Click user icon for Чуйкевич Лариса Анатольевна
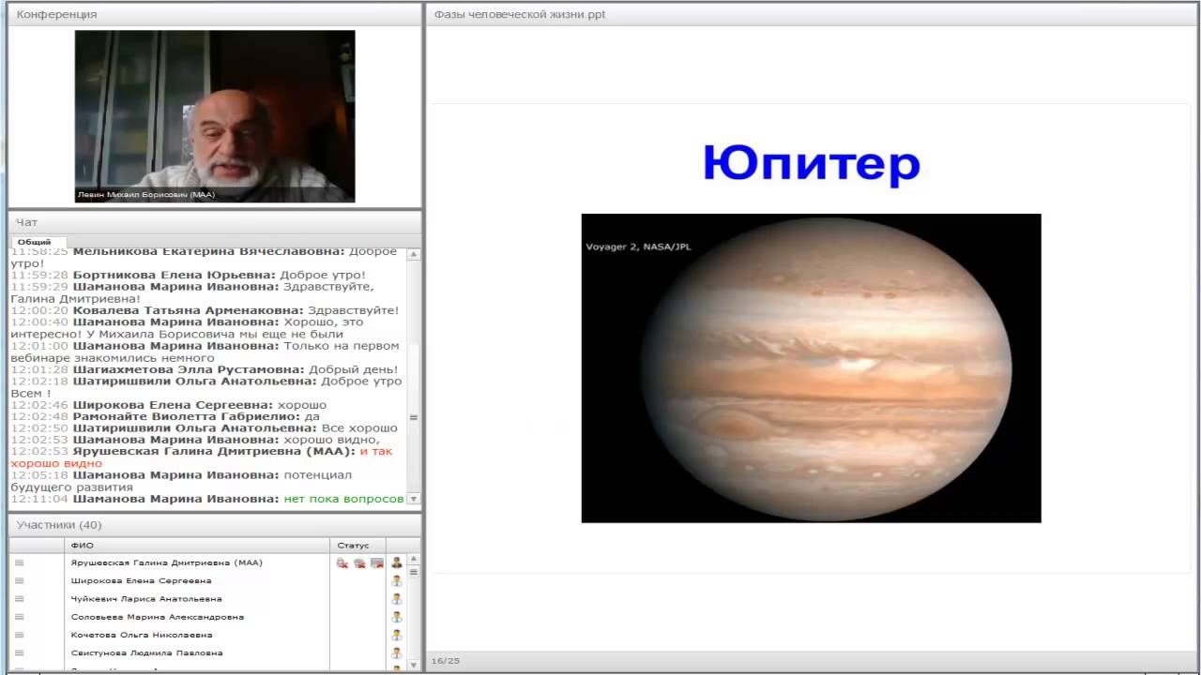The width and height of the screenshot is (1201, 675). 397,598
